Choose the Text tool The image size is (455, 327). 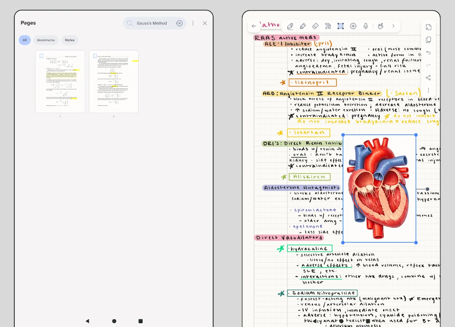pyautogui.click(x=328, y=26)
